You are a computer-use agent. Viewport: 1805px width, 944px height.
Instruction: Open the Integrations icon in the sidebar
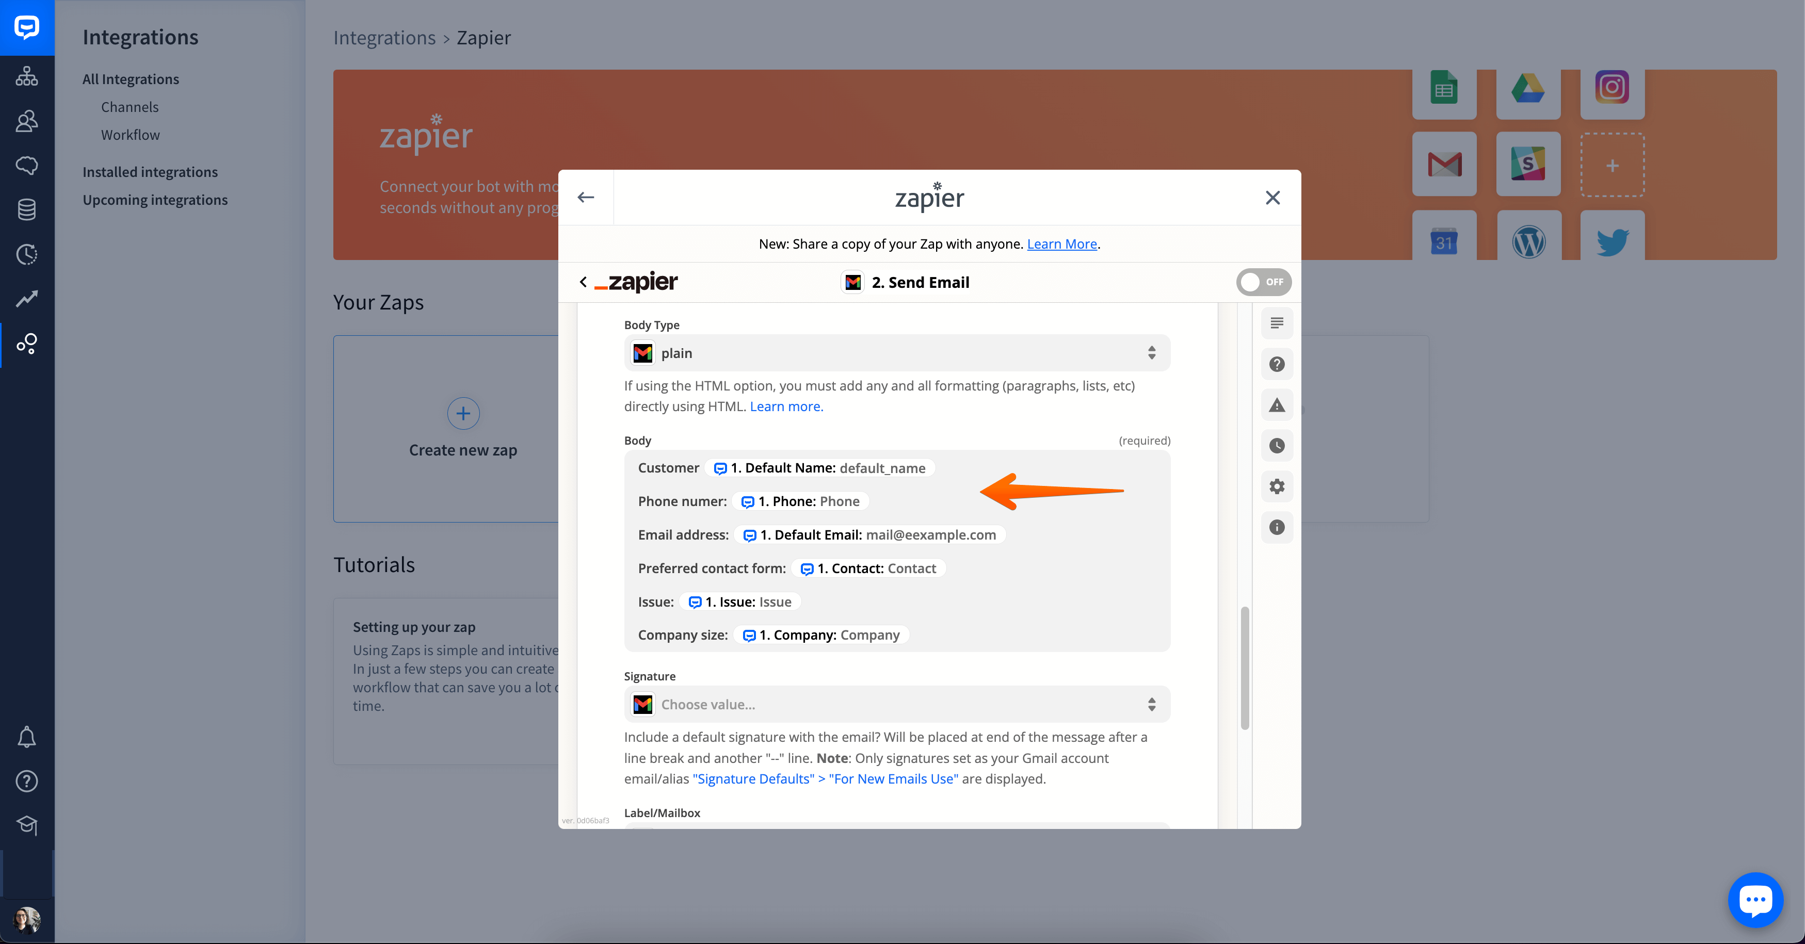pos(27,344)
